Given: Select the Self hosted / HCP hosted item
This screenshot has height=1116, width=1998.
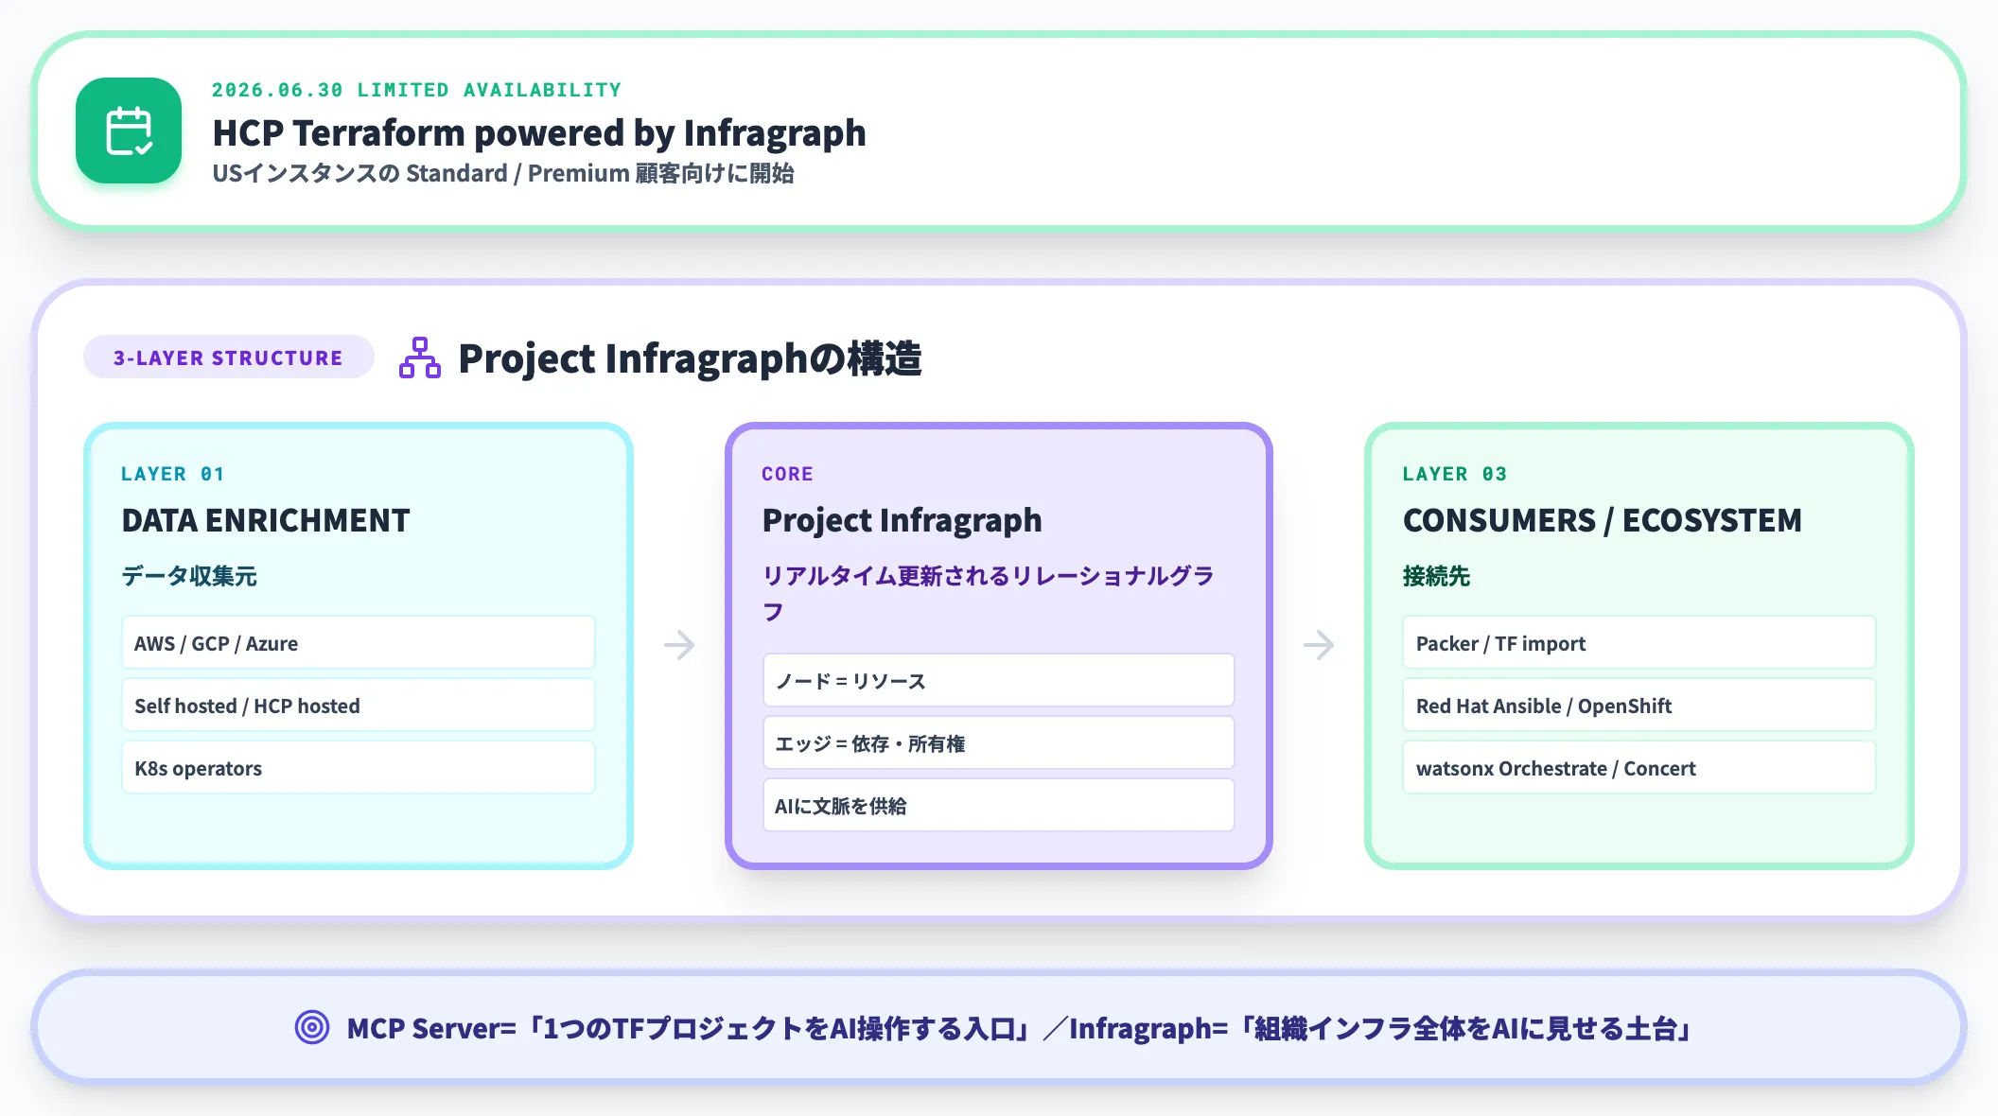Looking at the screenshot, I should (359, 706).
